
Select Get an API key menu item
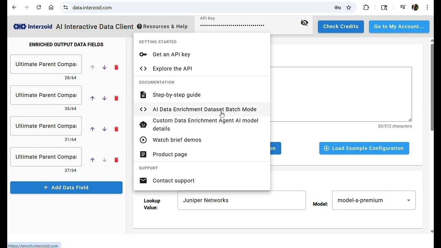[x=202, y=54]
